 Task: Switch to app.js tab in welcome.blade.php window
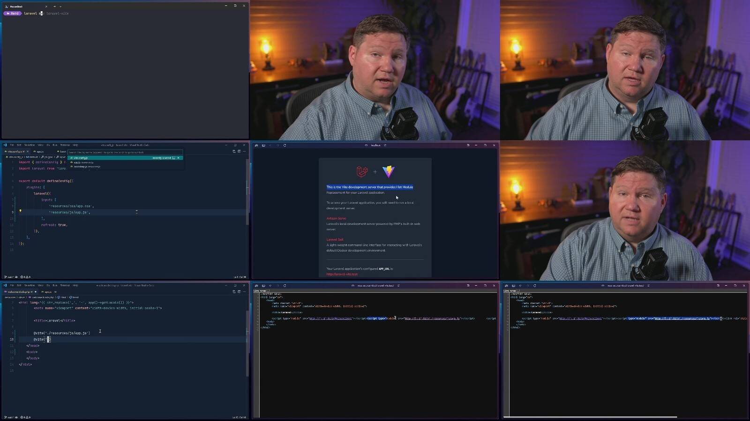[48, 292]
